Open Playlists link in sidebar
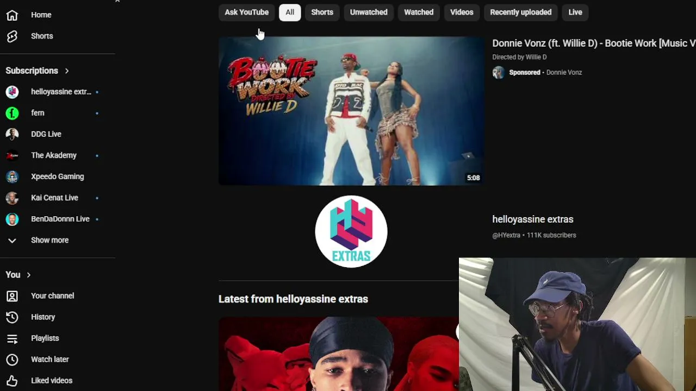Image resolution: width=696 pixels, height=391 pixels. click(45, 338)
